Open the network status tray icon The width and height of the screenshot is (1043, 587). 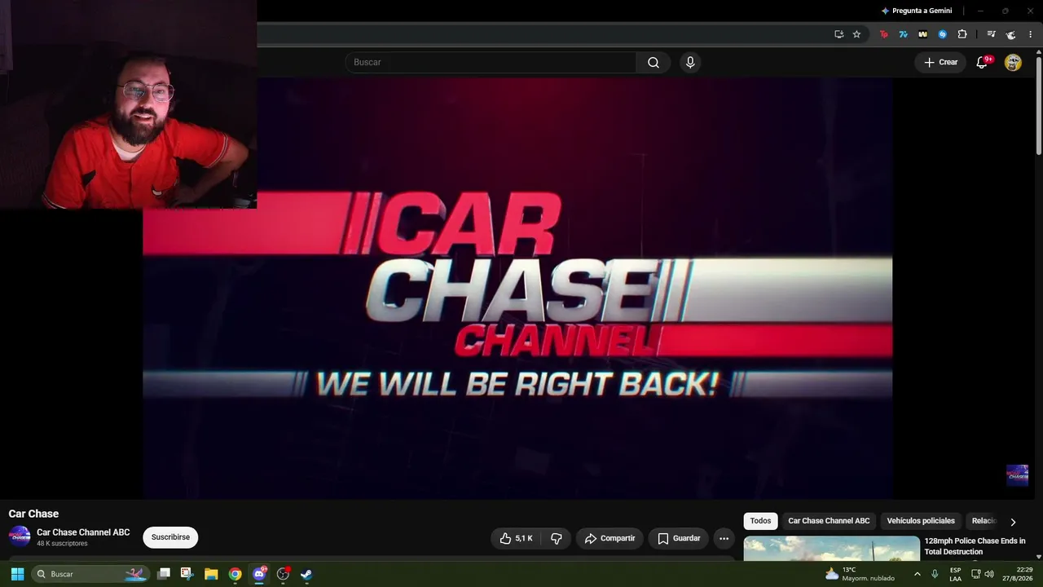(x=975, y=574)
